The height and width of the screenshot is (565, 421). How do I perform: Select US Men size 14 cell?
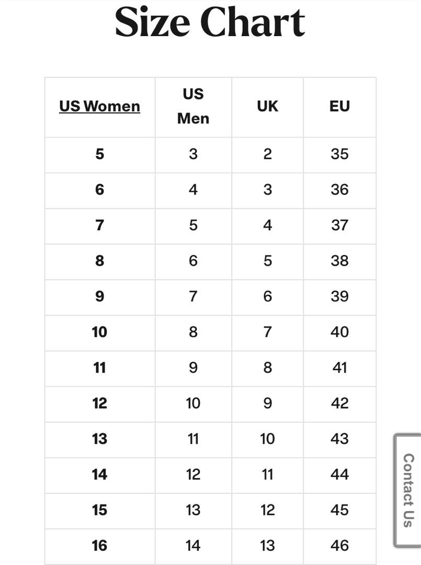pyautogui.click(x=194, y=546)
